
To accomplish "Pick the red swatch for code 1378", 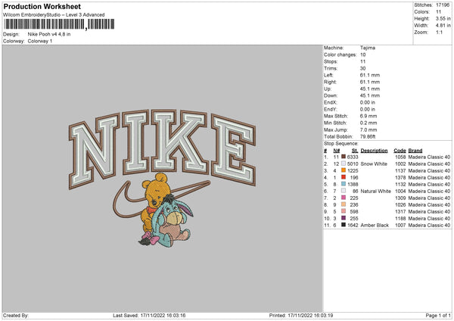I will [x=344, y=177].
